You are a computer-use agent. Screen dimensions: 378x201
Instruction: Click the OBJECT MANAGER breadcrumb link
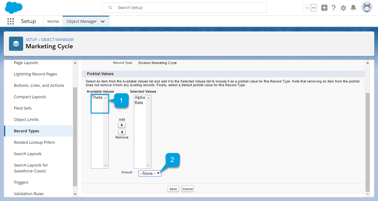point(57,40)
